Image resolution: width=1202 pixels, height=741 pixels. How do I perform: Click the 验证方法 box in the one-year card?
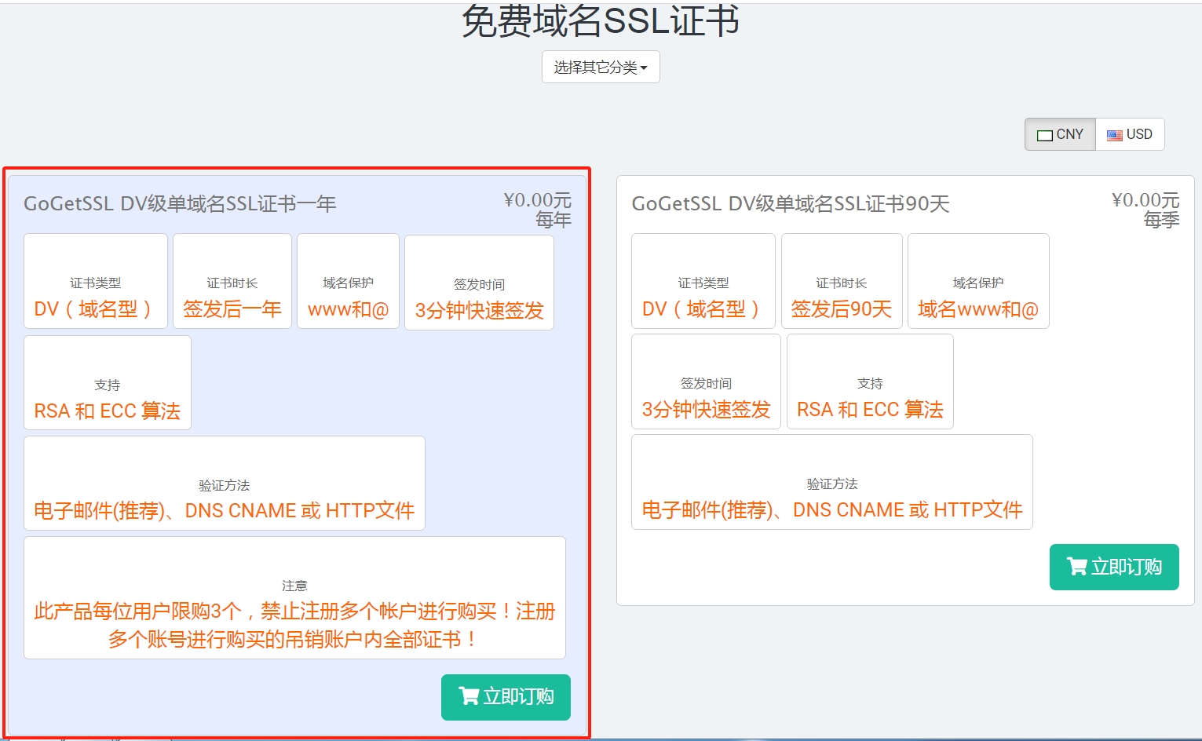(225, 484)
